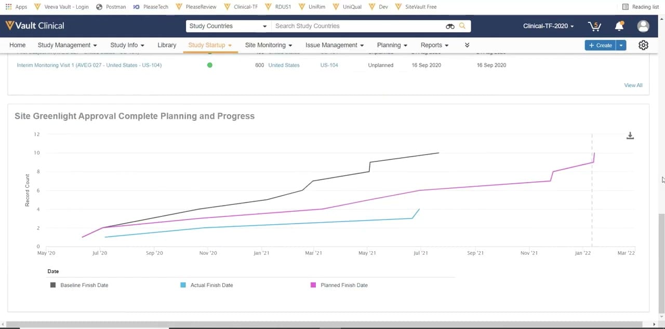The image size is (665, 329).
Task: Open the Reading list panel
Action: tap(641, 7)
